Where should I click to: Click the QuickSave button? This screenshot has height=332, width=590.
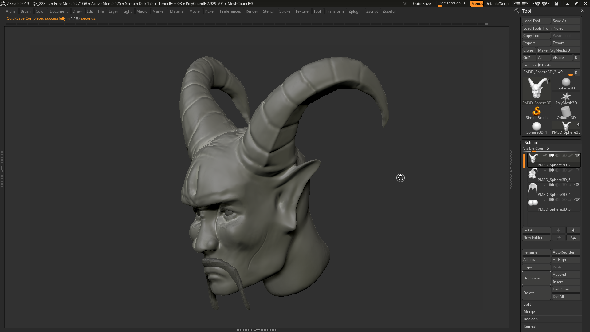pos(422,4)
